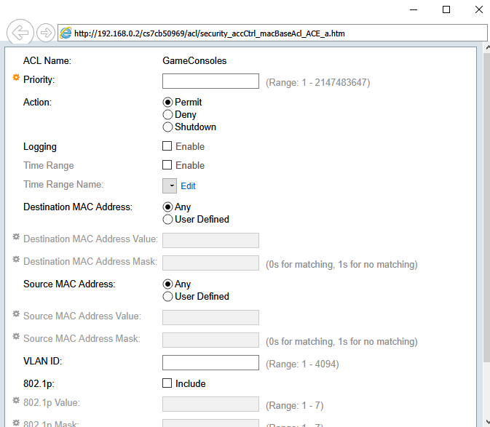490x427 pixels.
Task: Open the Time Range Name dropdown
Action: pyautogui.click(x=169, y=186)
